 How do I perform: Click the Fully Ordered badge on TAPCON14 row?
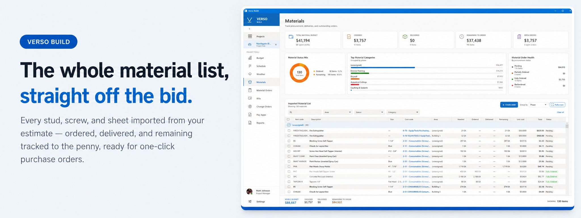(551, 182)
